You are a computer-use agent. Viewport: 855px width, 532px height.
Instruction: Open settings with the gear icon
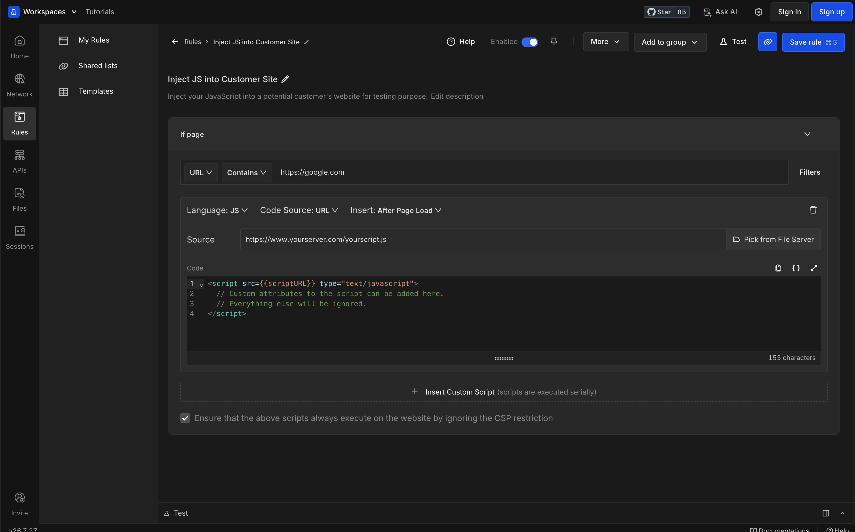click(x=758, y=12)
